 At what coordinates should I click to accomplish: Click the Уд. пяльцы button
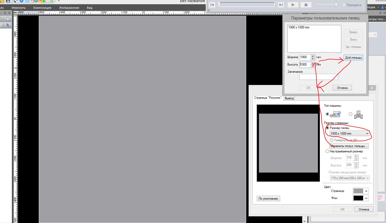(353, 47)
